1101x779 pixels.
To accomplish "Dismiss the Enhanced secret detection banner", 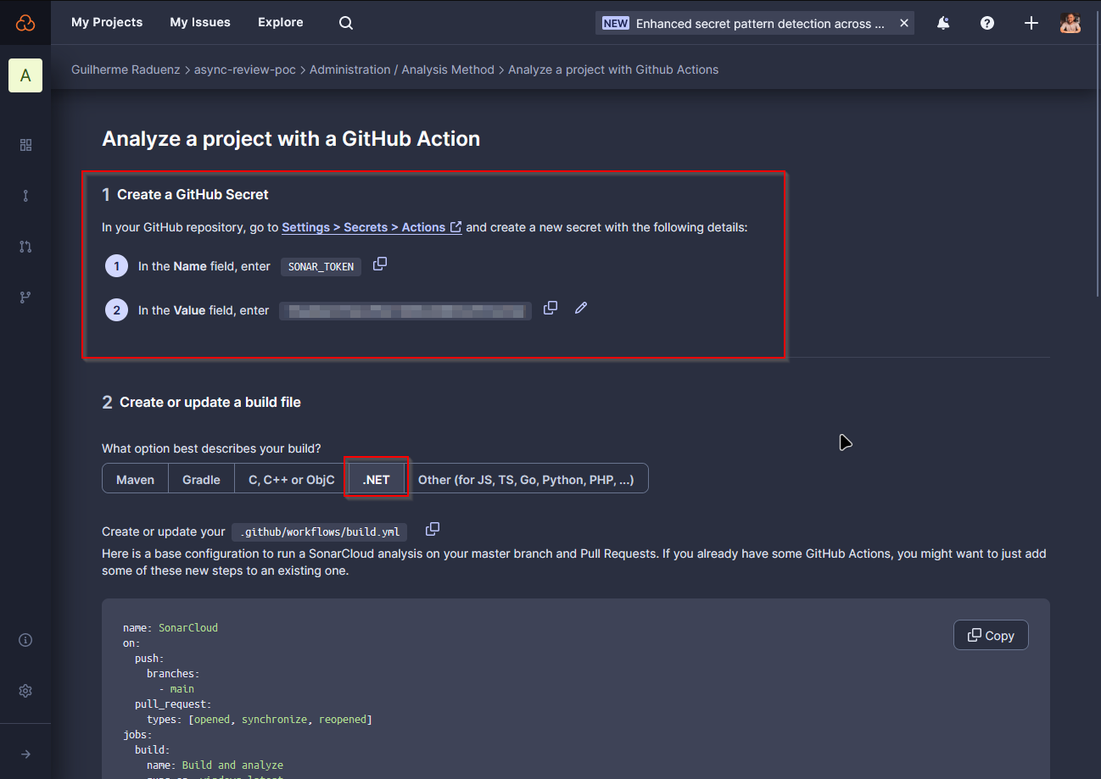I will [904, 23].
